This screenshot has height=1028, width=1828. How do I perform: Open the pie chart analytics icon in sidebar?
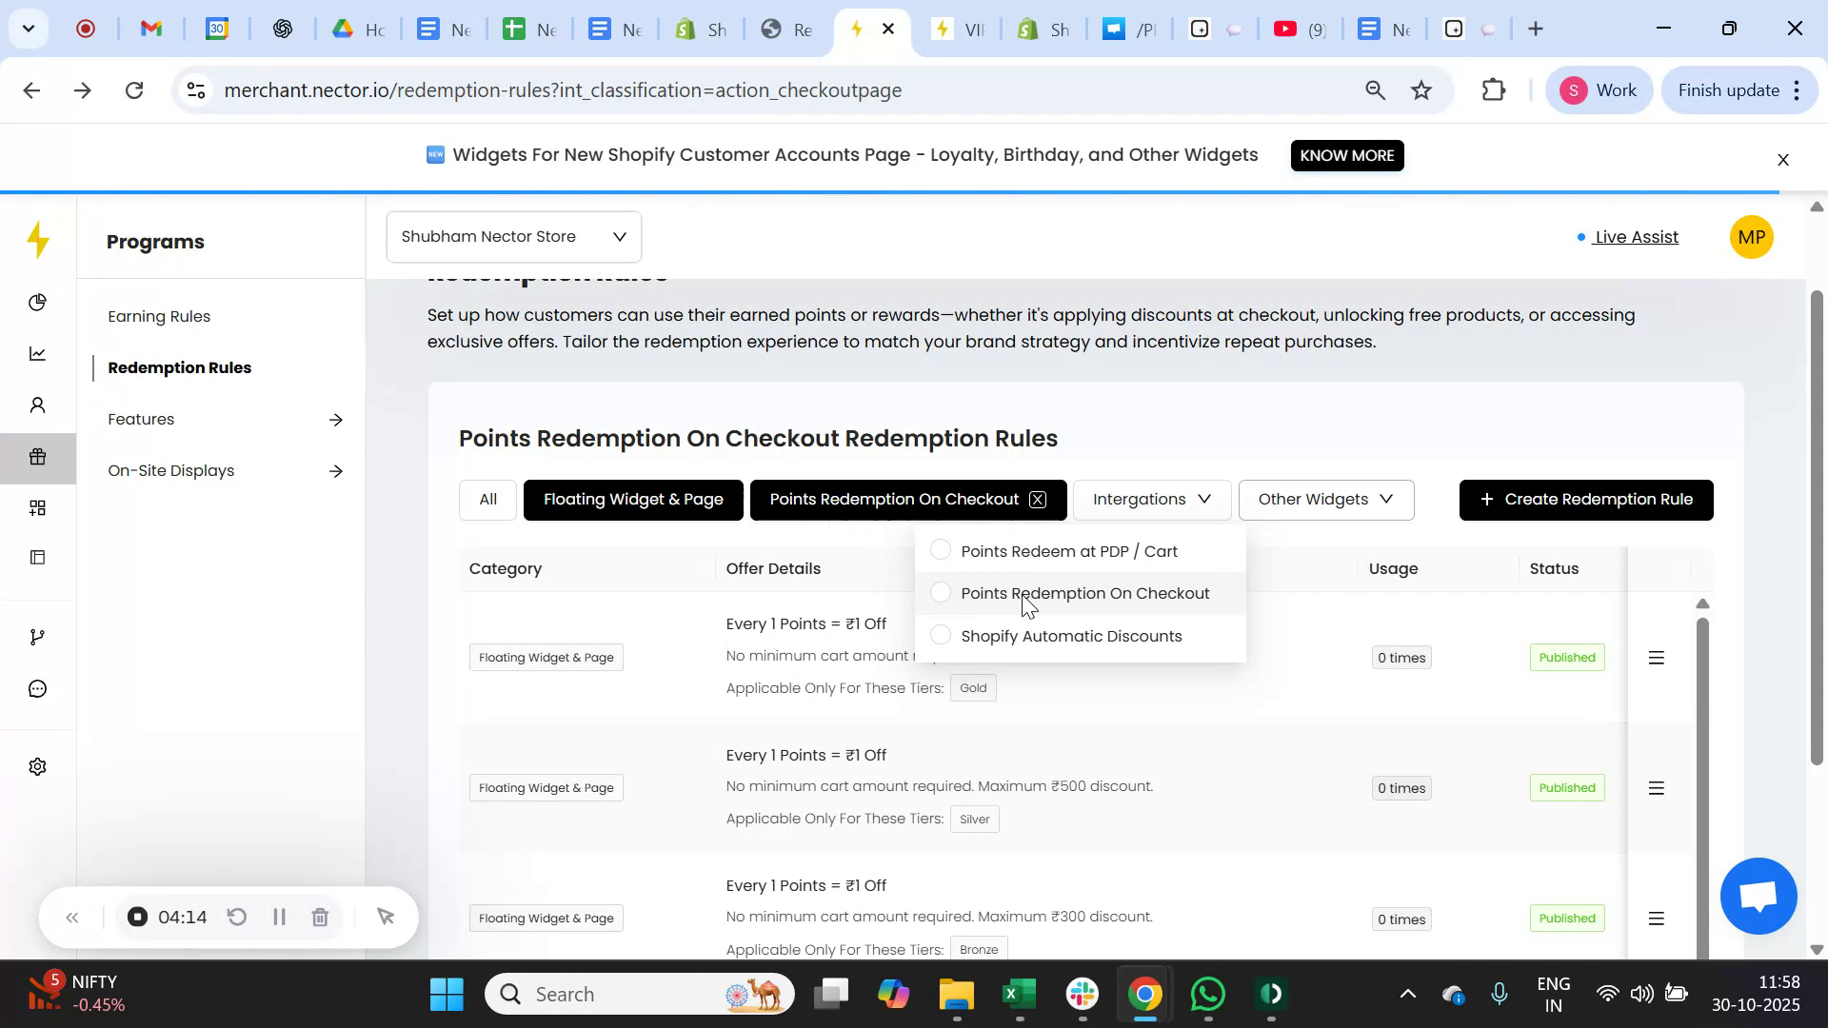click(38, 302)
